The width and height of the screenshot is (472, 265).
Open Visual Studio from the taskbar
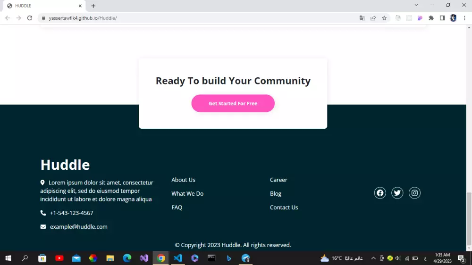144,258
